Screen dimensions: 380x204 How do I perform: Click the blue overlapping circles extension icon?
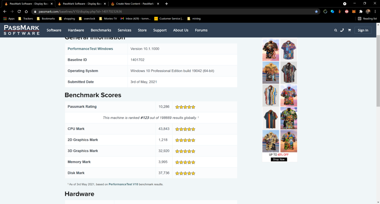pos(332,11)
